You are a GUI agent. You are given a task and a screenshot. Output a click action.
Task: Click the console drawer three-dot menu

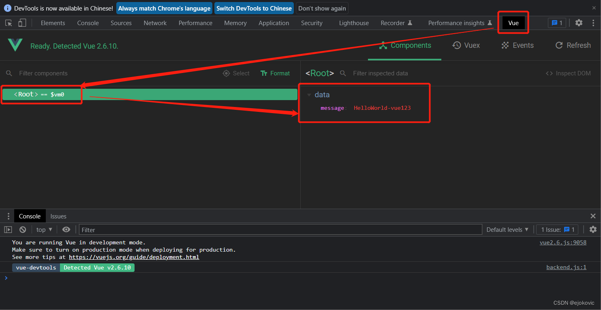point(8,216)
